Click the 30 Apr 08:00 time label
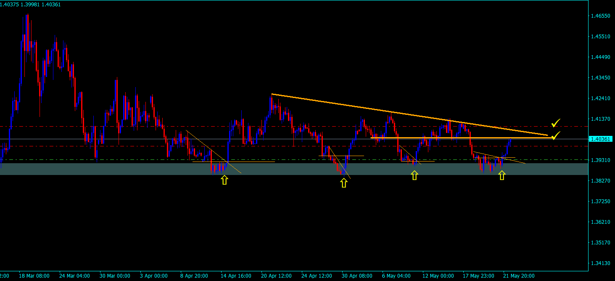The height and width of the screenshot is (281, 615). tap(357, 276)
